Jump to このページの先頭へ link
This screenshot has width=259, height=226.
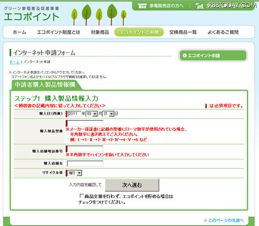pos(226,220)
